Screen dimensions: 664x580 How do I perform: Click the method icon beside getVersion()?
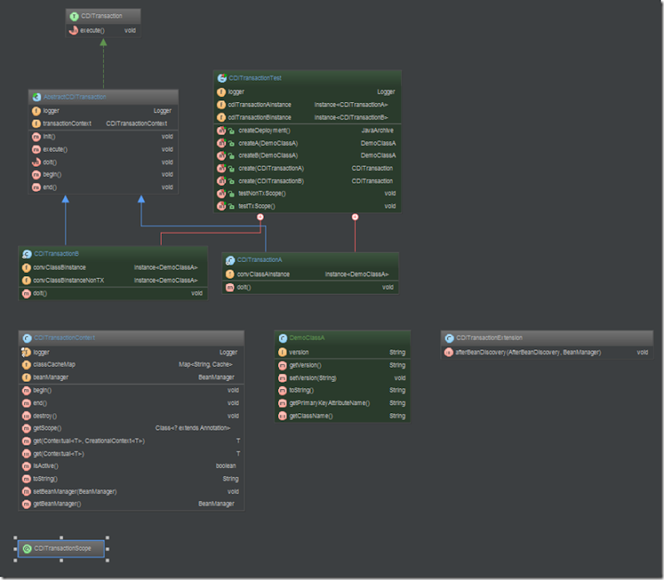pyautogui.click(x=282, y=365)
